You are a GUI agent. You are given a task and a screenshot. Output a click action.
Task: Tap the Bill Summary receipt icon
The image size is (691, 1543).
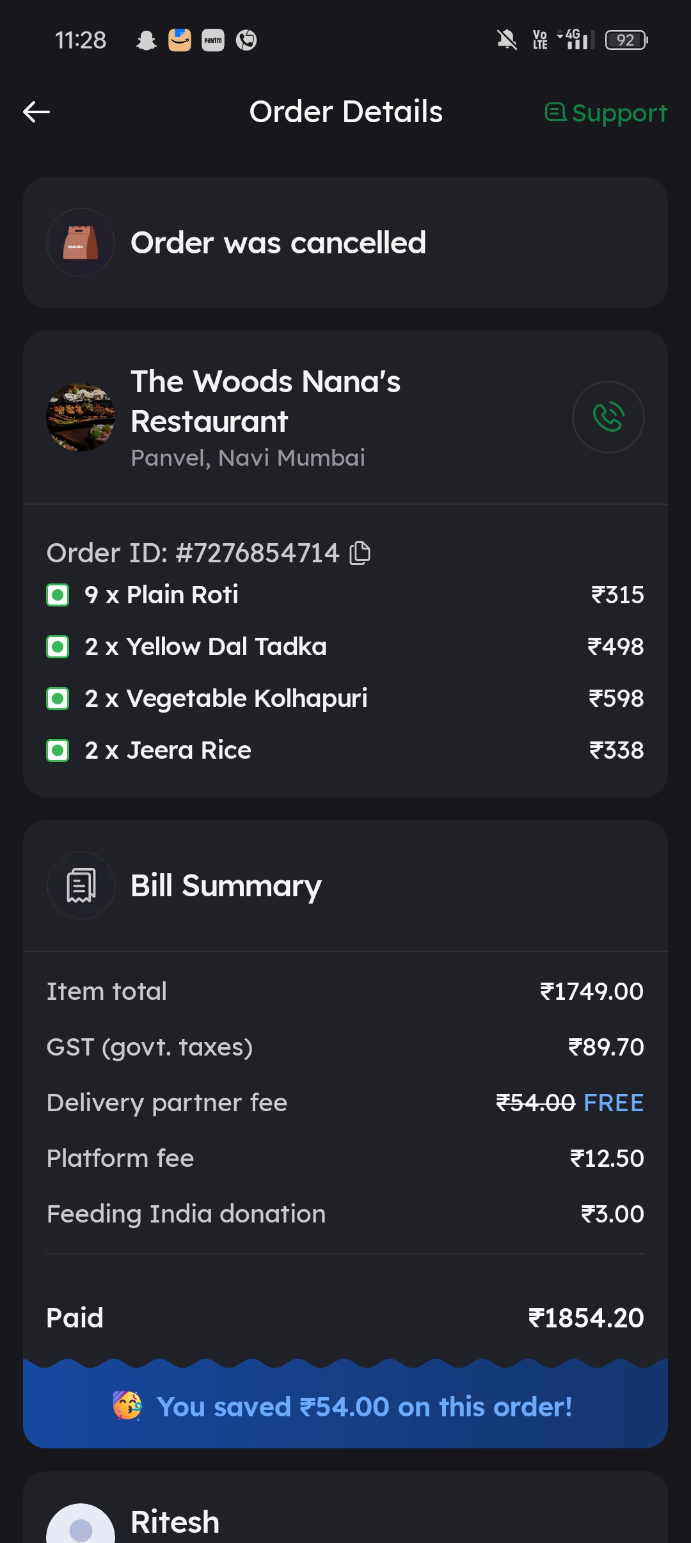[81, 885]
